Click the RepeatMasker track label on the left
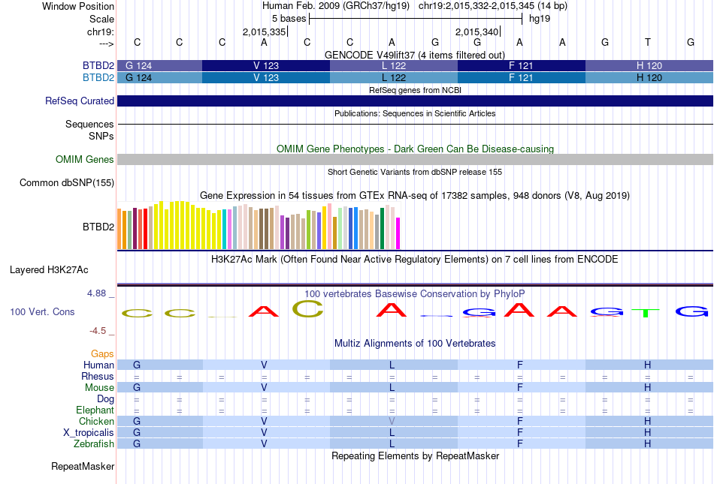 [83, 466]
